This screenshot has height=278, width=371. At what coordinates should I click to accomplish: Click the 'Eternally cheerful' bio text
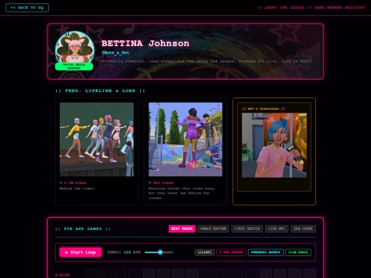(207, 61)
